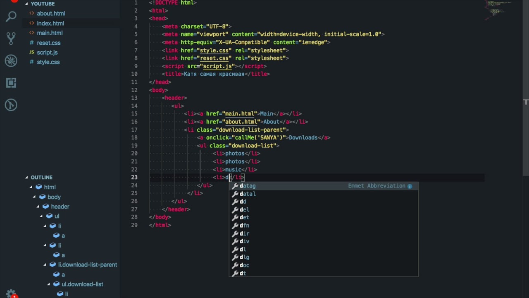Choose the div suggestion

[324, 241]
